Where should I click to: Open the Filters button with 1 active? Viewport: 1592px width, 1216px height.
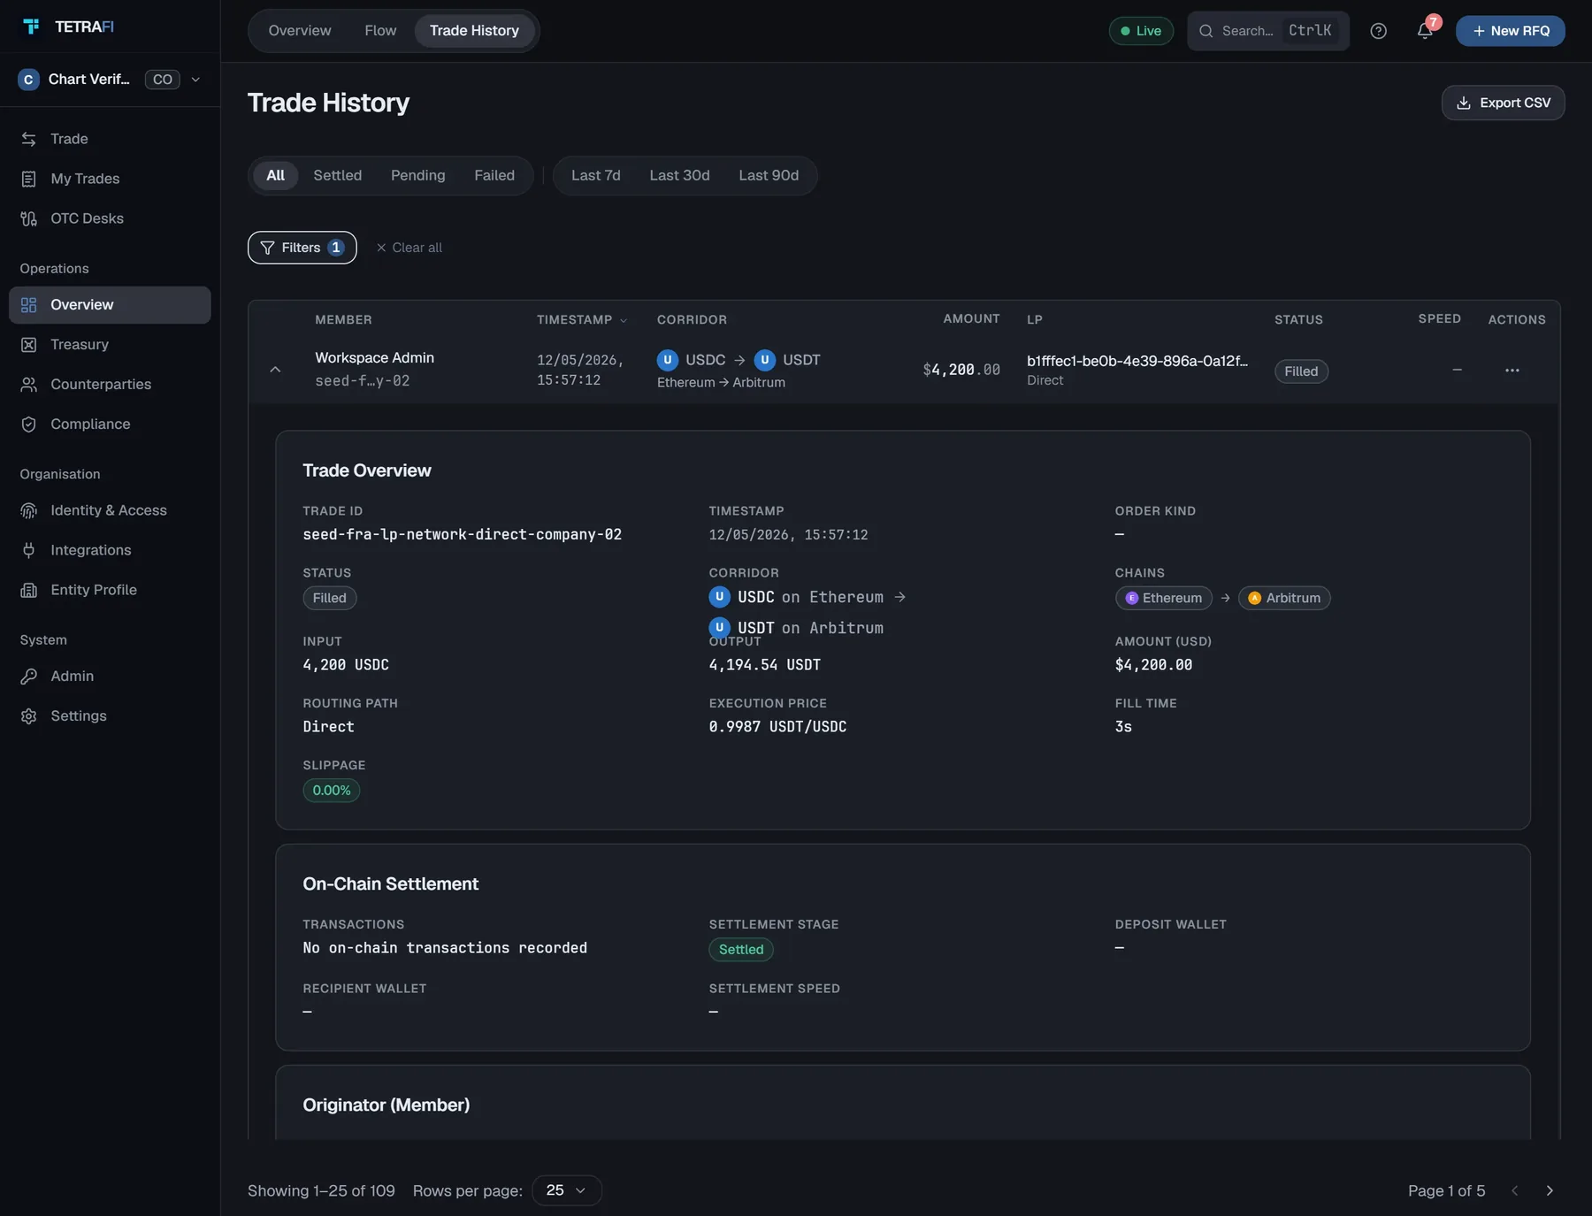click(302, 248)
